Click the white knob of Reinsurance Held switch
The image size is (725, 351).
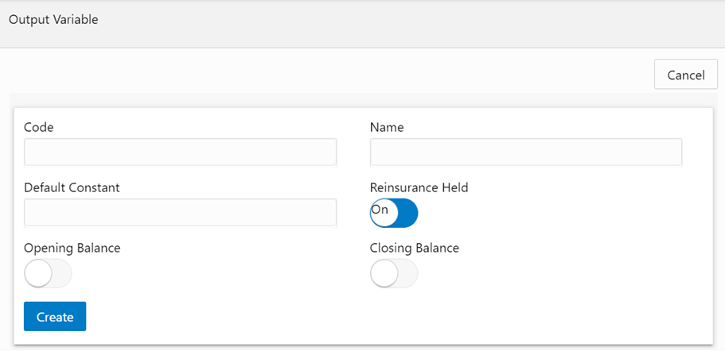click(384, 213)
